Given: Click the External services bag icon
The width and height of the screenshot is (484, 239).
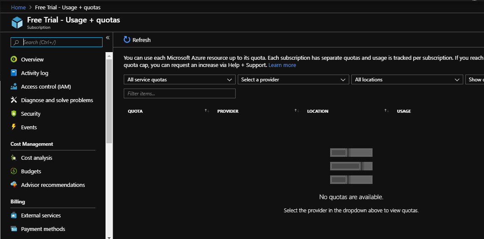Looking at the screenshot, I should (14, 215).
